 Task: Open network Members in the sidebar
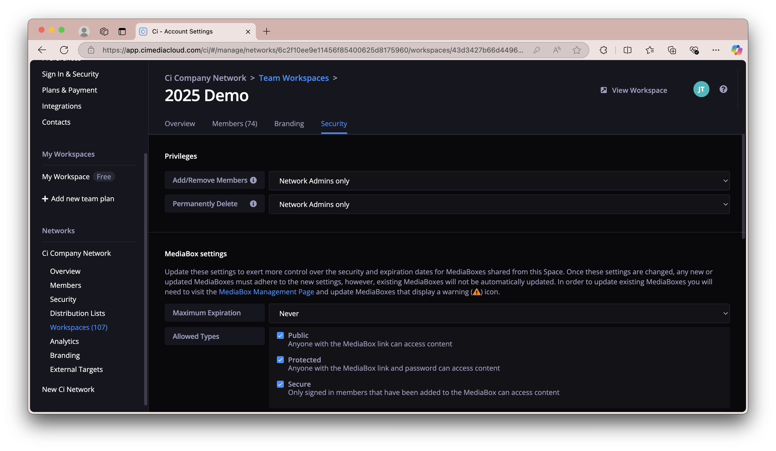(x=66, y=285)
